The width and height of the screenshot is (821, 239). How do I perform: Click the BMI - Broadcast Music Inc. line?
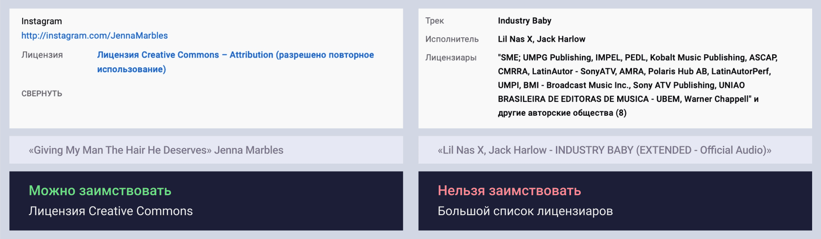coord(621,85)
